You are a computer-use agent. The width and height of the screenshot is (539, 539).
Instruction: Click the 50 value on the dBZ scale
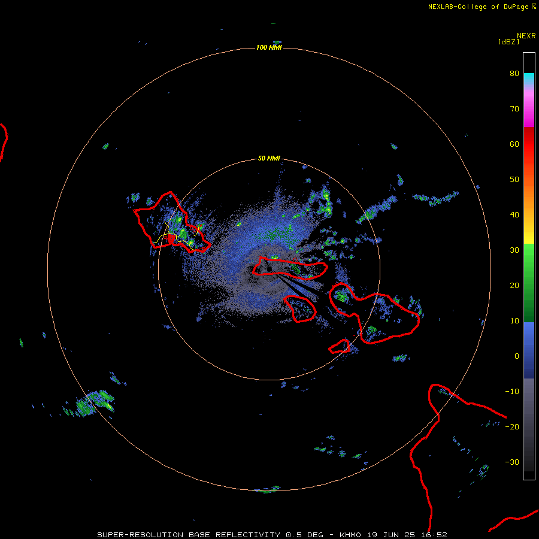(514, 180)
